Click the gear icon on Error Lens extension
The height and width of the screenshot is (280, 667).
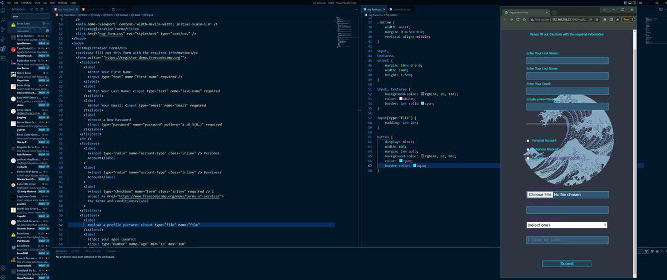pos(47,31)
